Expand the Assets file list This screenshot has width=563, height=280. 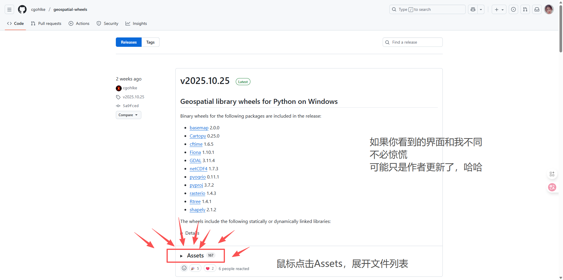(195, 255)
